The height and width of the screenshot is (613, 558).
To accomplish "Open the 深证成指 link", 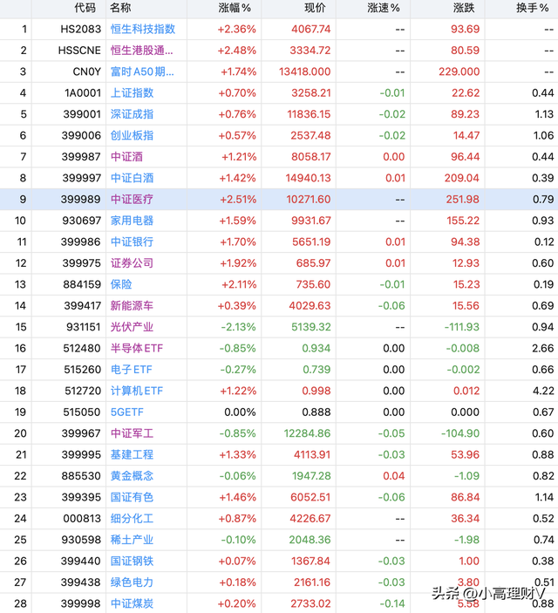I will [x=132, y=114].
